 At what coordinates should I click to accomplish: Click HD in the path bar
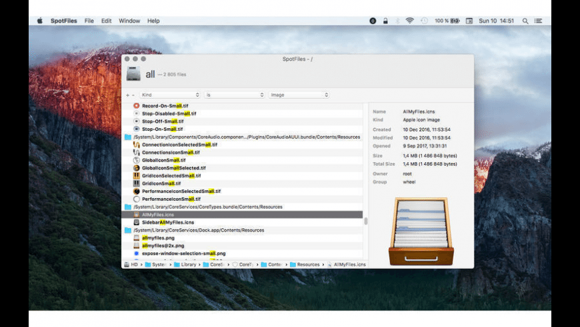pos(131,264)
